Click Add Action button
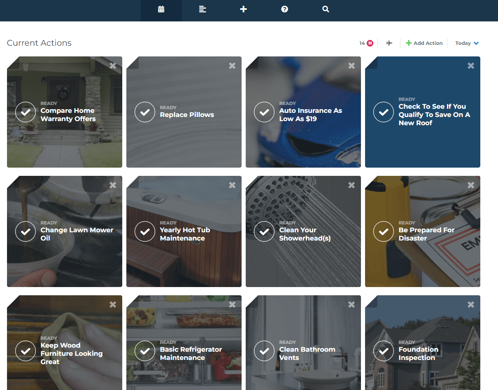This screenshot has height=390, width=498. point(424,43)
